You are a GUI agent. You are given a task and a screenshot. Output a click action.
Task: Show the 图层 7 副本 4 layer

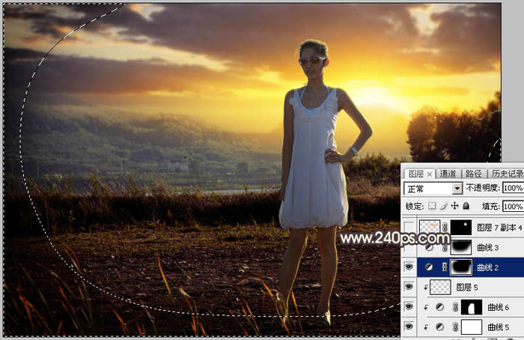click(409, 228)
